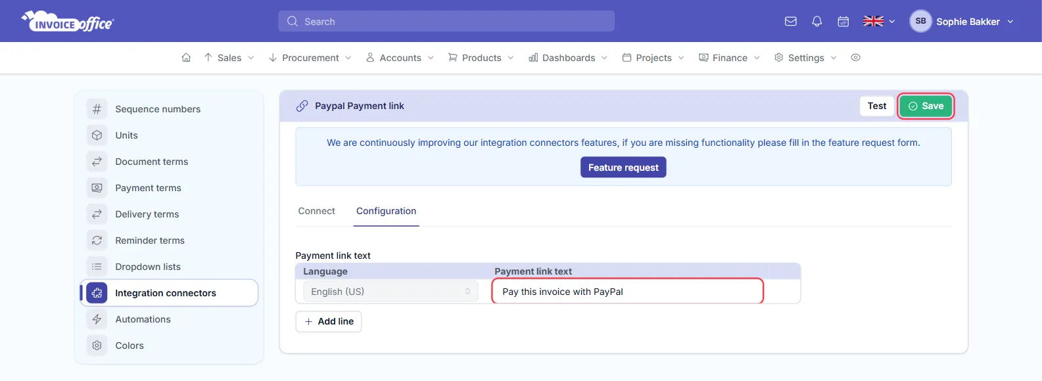Click in the Search field
This screenshot has height=381, width=1042.
click(x=446, y=21)
